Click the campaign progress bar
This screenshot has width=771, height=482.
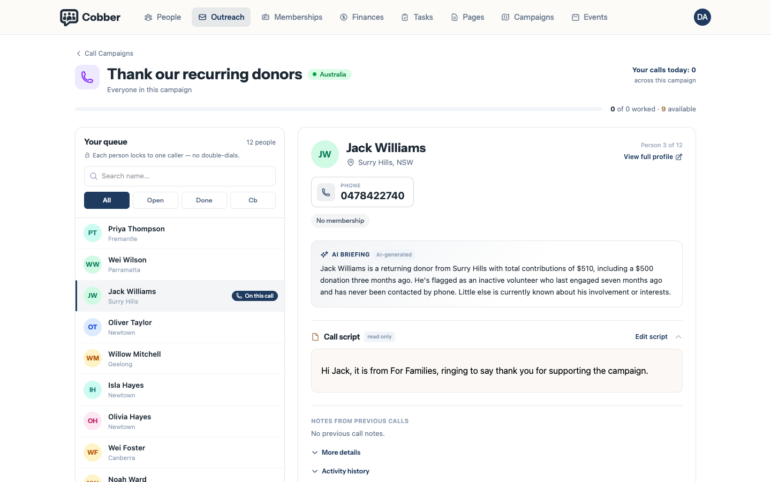(338, 109)
